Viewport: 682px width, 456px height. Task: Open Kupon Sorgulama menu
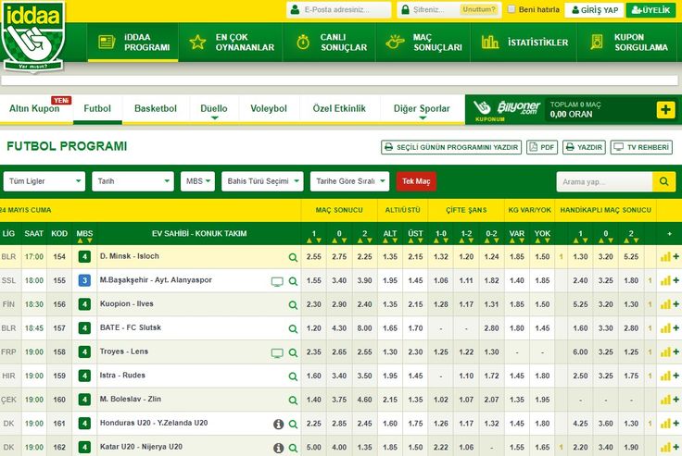629,43
